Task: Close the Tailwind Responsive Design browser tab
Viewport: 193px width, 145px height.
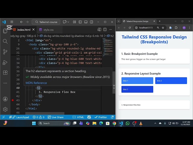Action: 154,21
